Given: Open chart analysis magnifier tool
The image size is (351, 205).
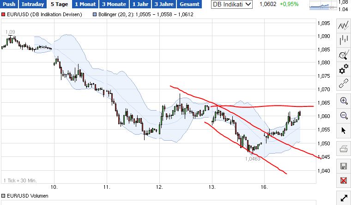Looking at the screenshot, I should pos(344,55).
